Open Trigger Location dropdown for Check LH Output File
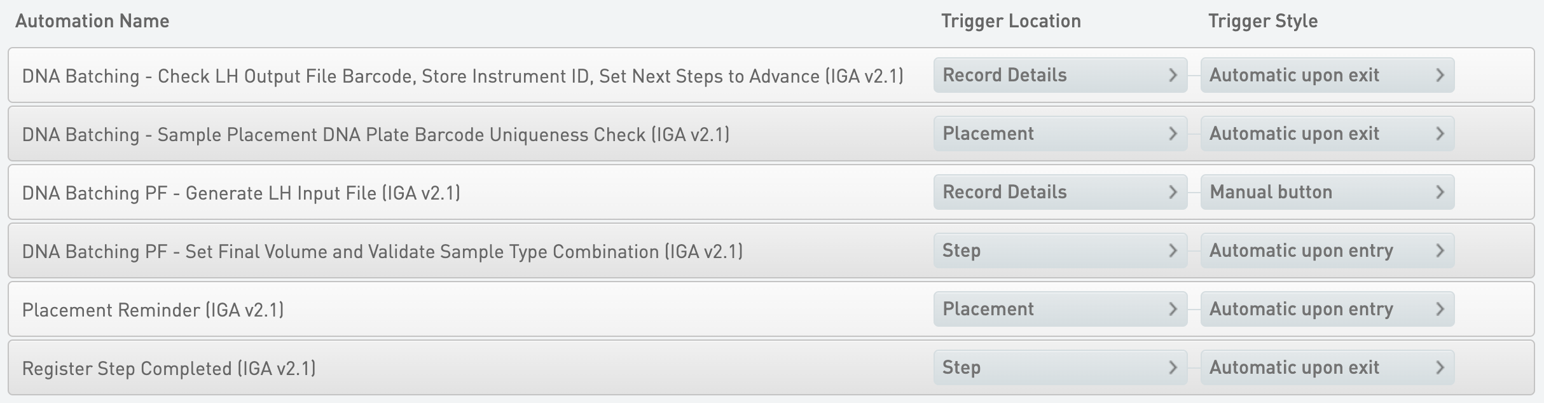This screenshot has height=403, width=1544. coord(1059,75)
